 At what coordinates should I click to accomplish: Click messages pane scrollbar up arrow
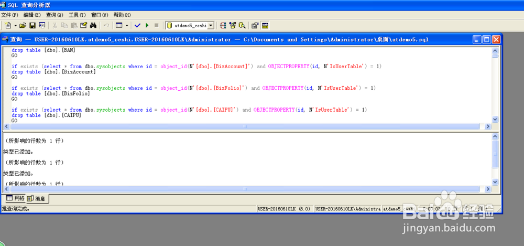(495, 136)
